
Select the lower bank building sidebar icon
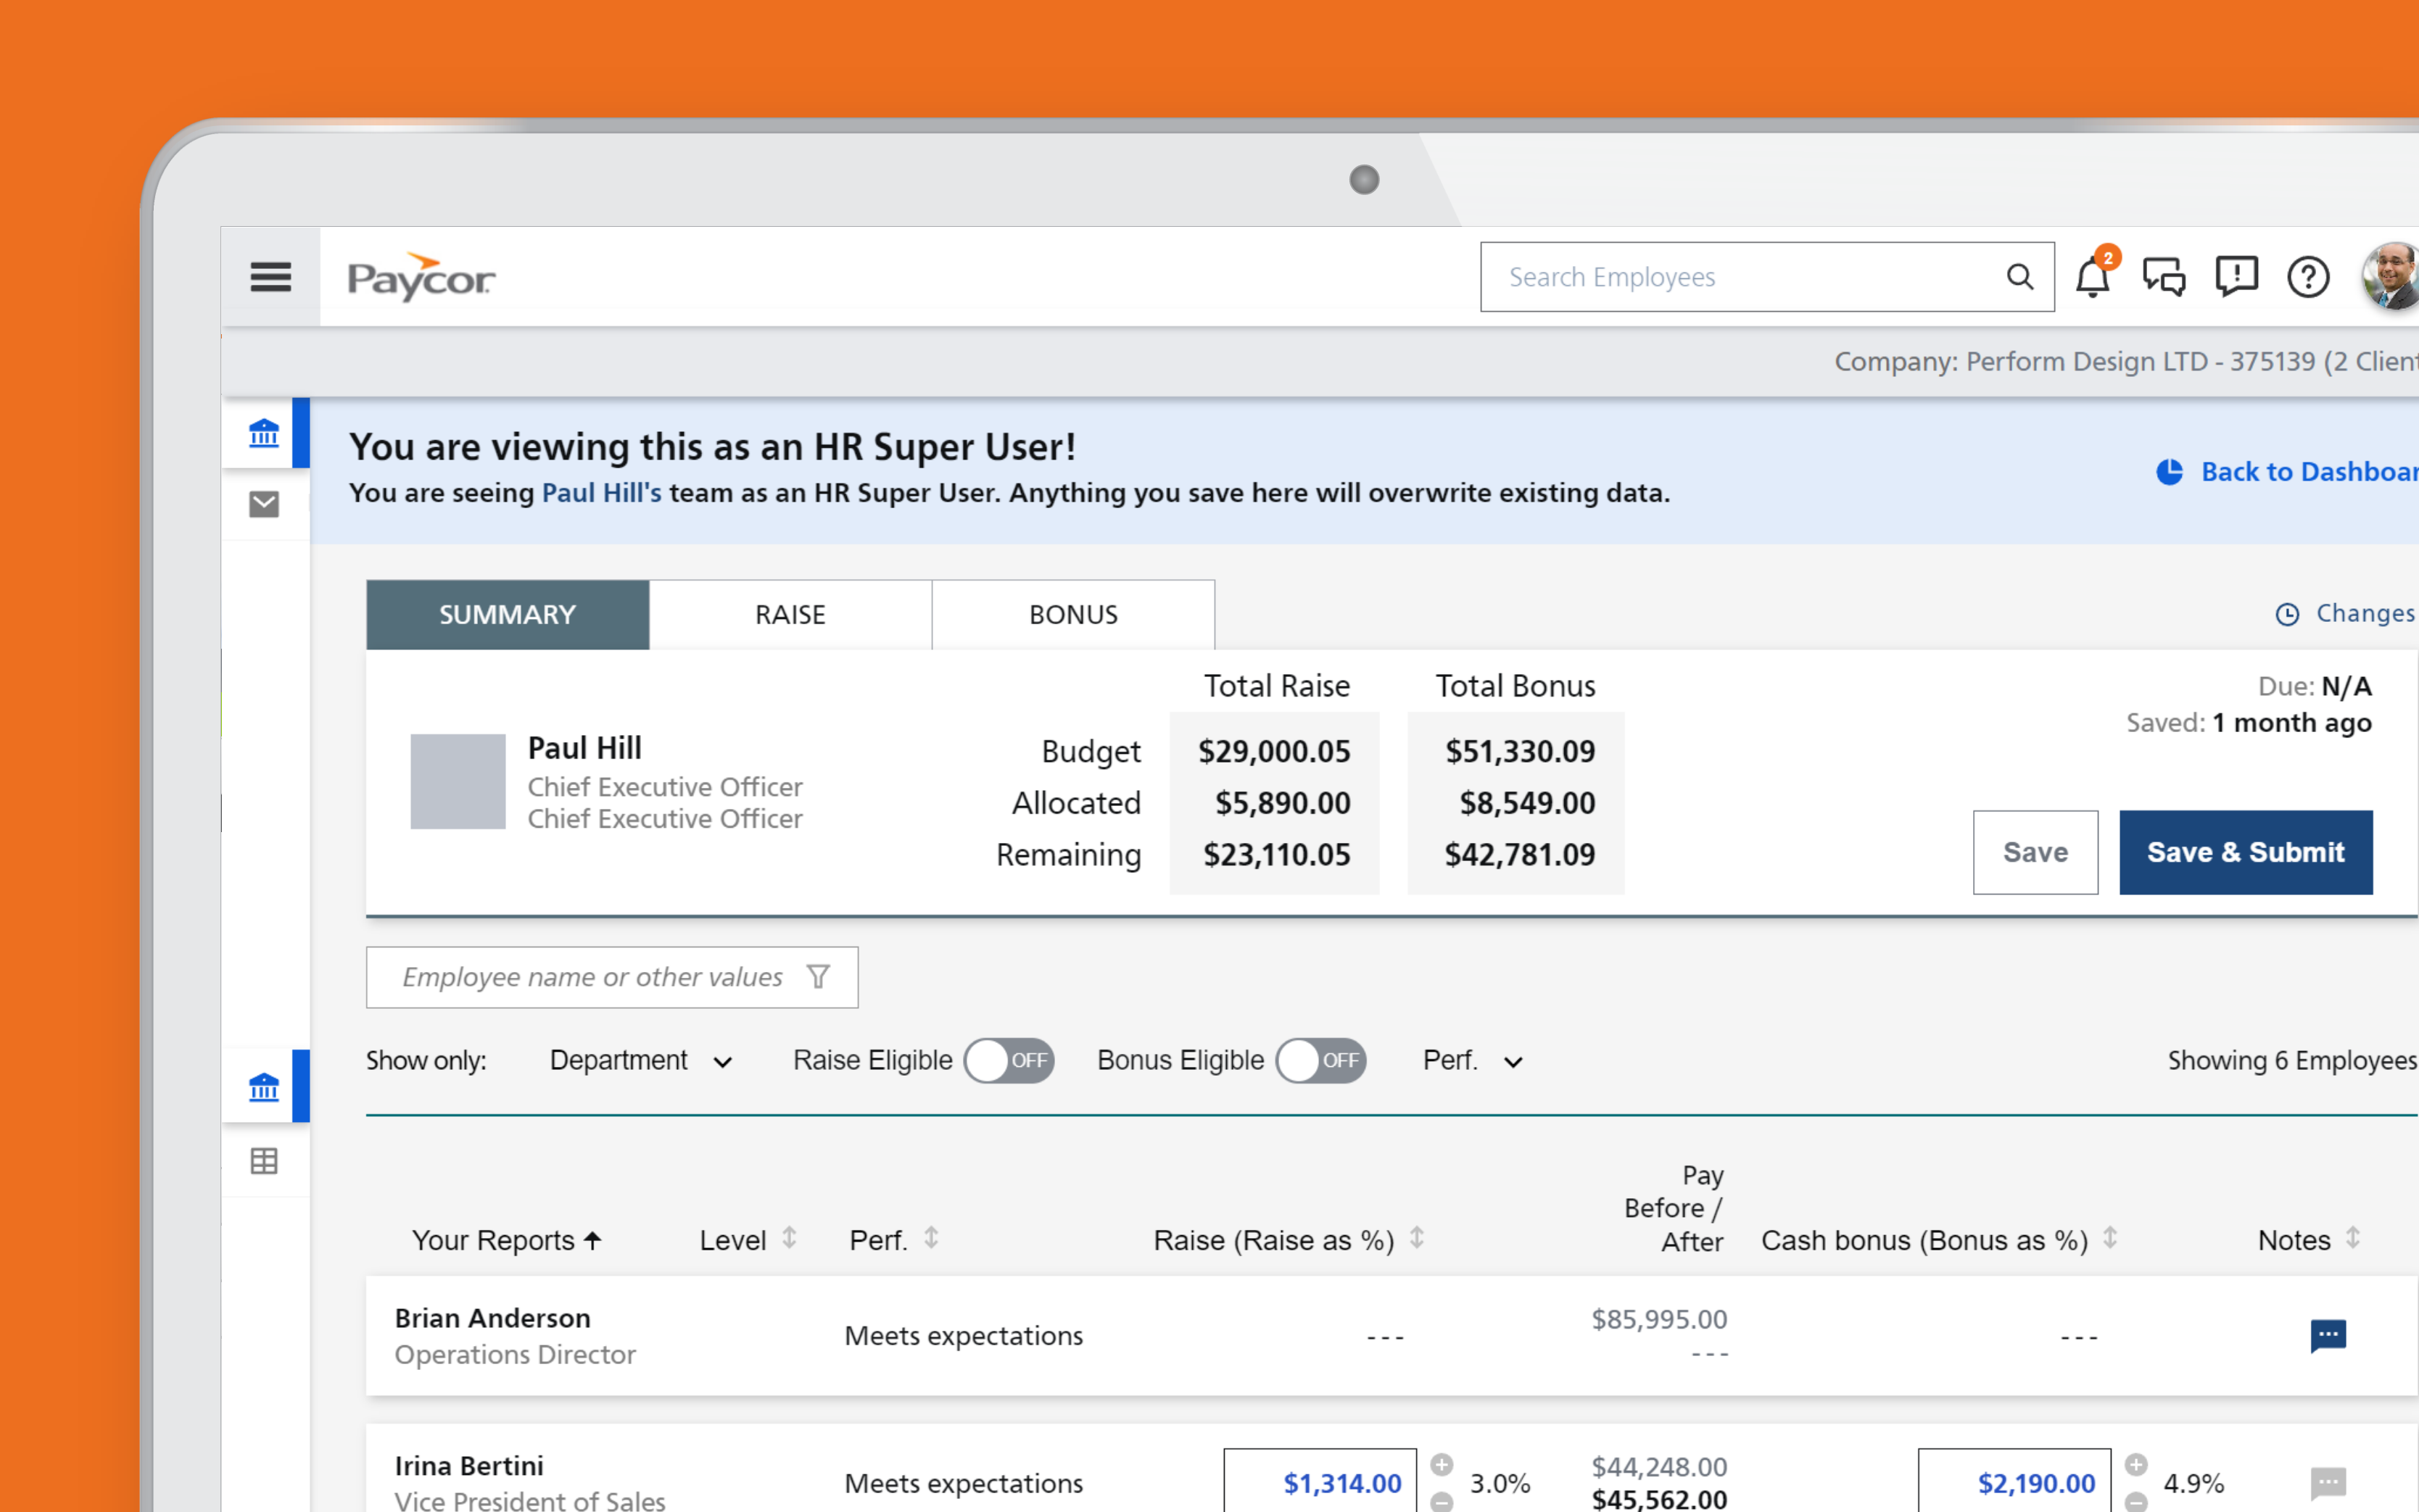264,1087
